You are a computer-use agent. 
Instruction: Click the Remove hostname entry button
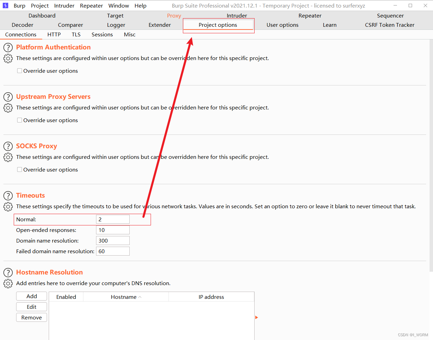[x=32, y=317]
